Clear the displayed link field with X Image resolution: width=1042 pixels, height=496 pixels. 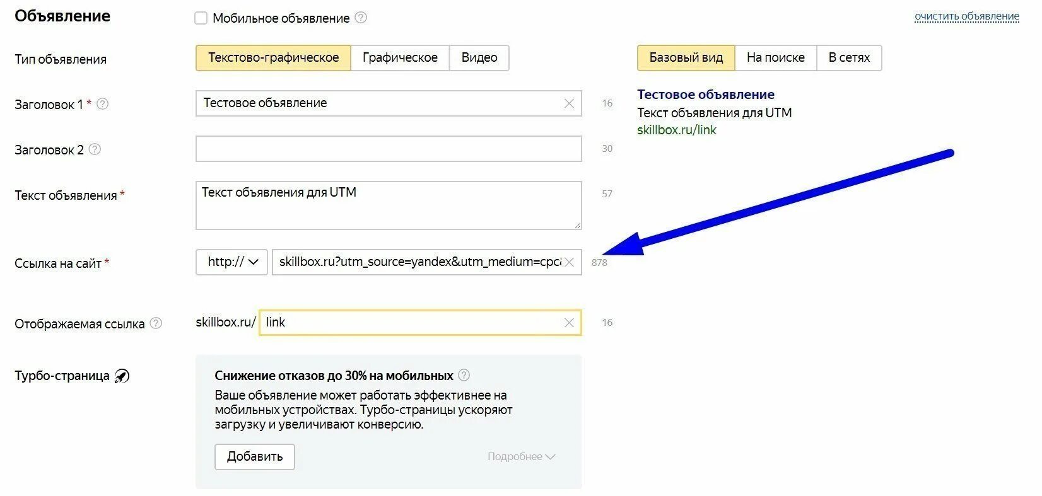[569, 323]
